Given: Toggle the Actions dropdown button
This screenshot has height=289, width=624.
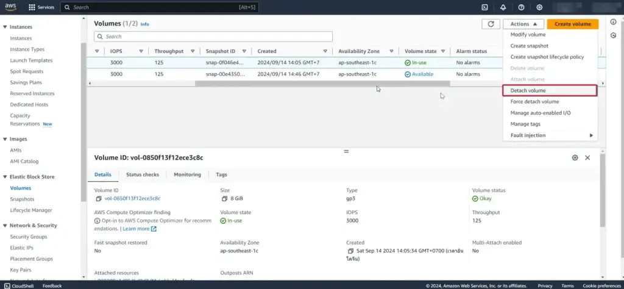Looking at the screenshot, I should (x=523, y=24).
